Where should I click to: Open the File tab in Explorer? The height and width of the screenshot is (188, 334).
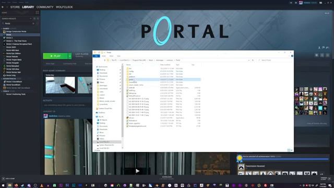(x=96, y=56)
